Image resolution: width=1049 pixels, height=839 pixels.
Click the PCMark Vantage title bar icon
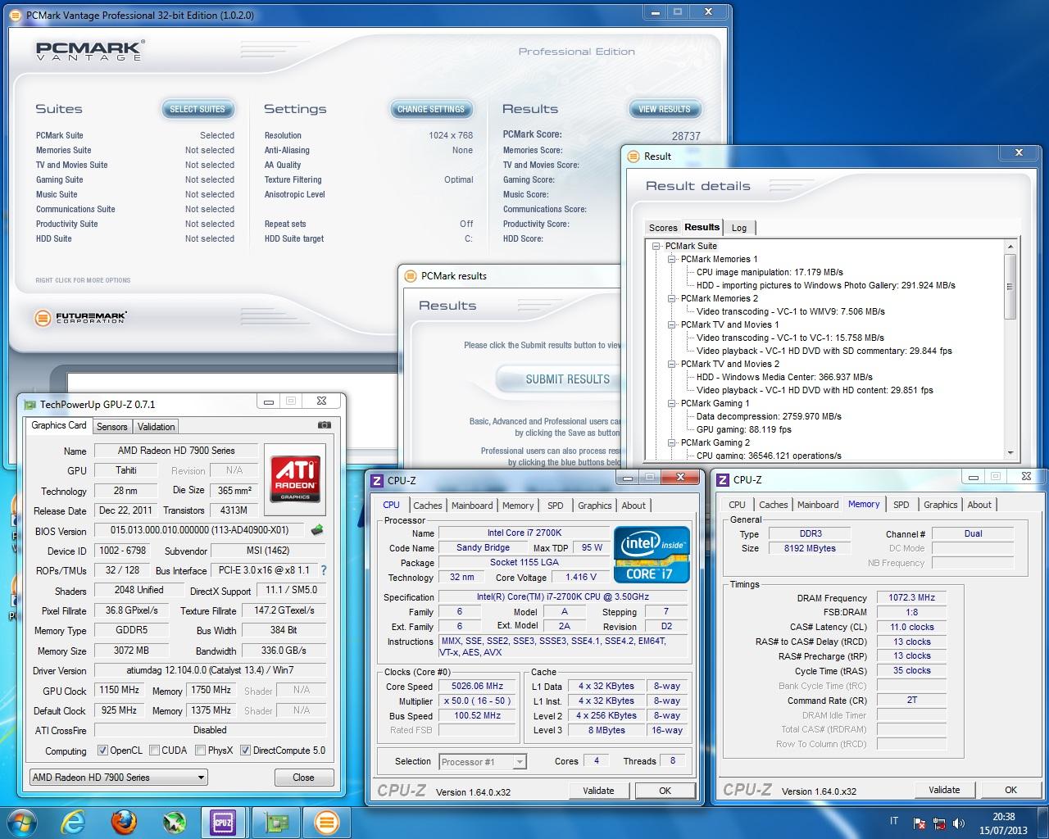tap(16, 15)
